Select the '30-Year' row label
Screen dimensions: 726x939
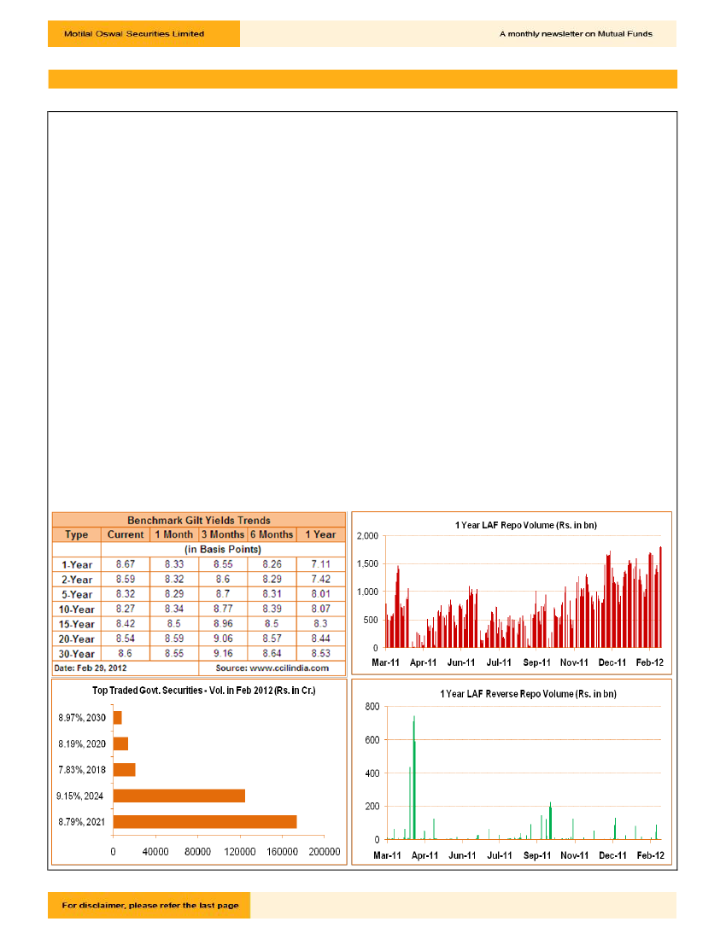78,653
